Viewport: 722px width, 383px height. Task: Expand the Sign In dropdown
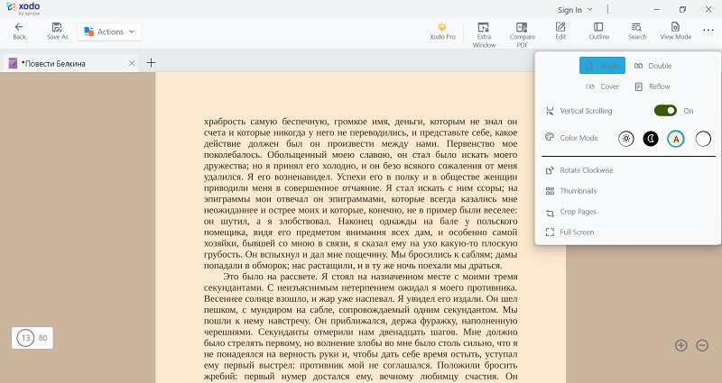[575, 10]
